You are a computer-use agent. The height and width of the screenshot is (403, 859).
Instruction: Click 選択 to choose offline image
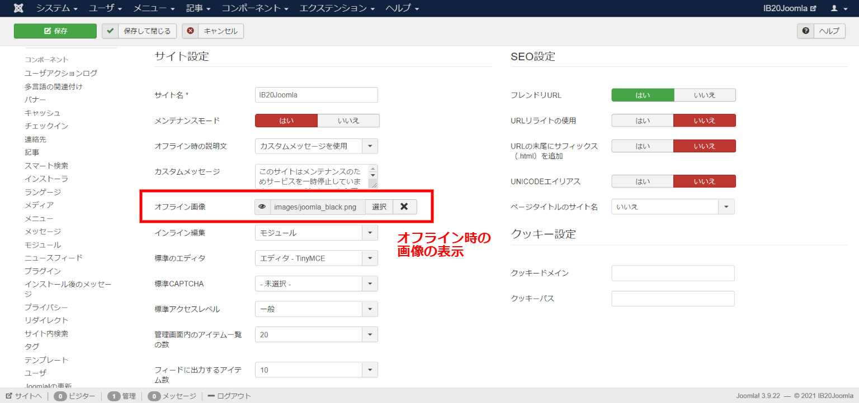[379, 207]
